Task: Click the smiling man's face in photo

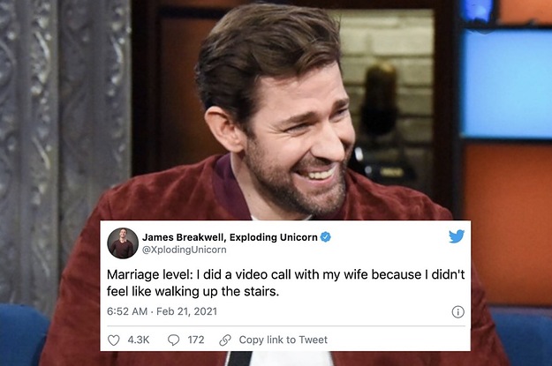Action: point(299,140)
